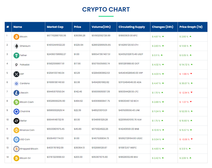Click Tether market cap $24360708992.27
Screen dimensions: 212x168
[56, 54]
